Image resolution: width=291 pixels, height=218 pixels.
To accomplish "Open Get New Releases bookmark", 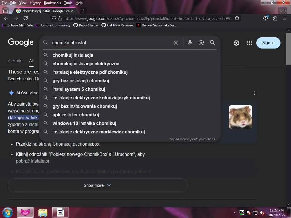I will pos(117,25).
